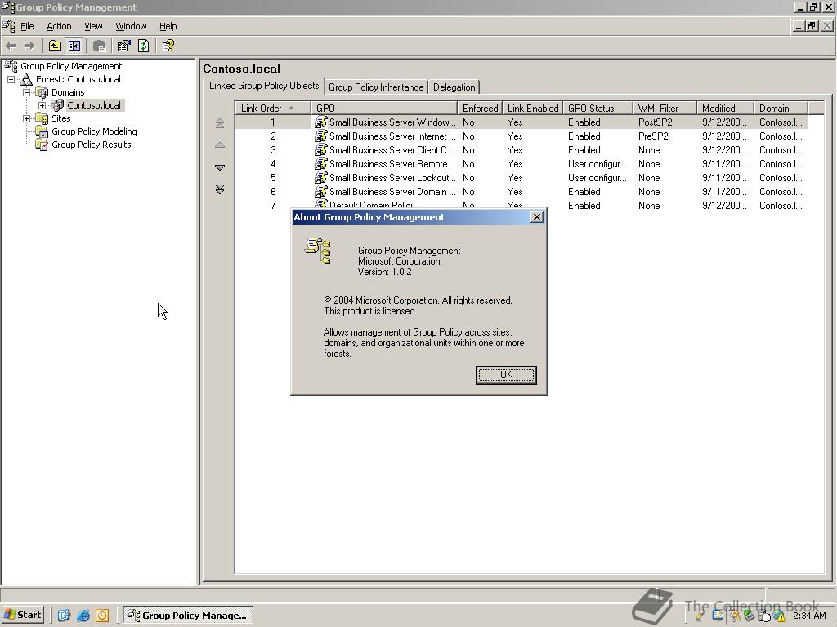Click the Refresh toolbar icon
The height and width of the screenshot is (627, 837).
click(x=144, y=46)
